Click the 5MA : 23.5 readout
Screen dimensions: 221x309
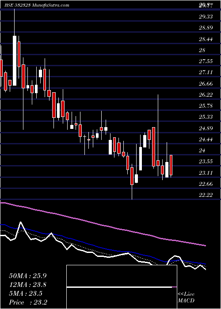[x=26, y=294]
